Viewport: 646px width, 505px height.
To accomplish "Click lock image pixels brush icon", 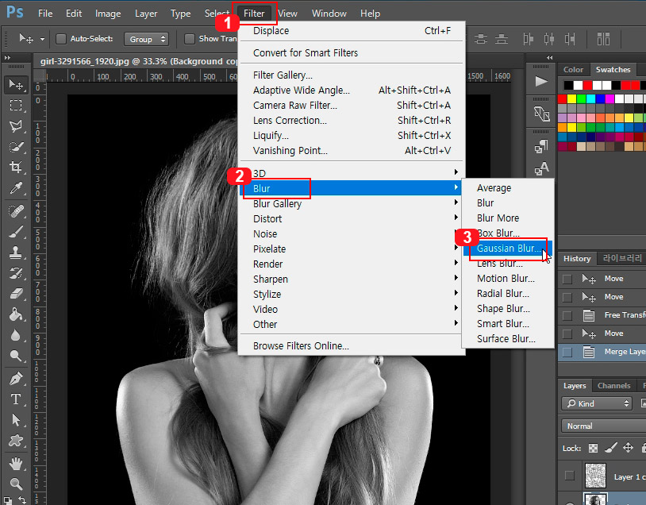I will coord(610,448).
